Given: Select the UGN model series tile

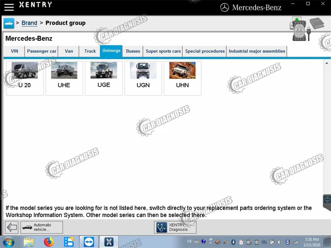Looking at the screenshot, I should tap(143, 78).
